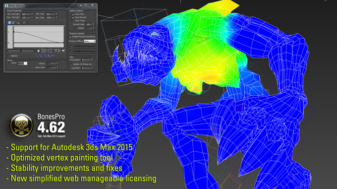Click the zoom region magnifier icon

tap(63, 51)
